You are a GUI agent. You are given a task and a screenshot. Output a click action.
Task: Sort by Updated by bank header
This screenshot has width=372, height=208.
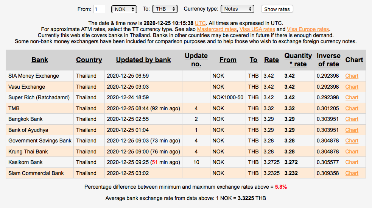(x=143, y=60)
